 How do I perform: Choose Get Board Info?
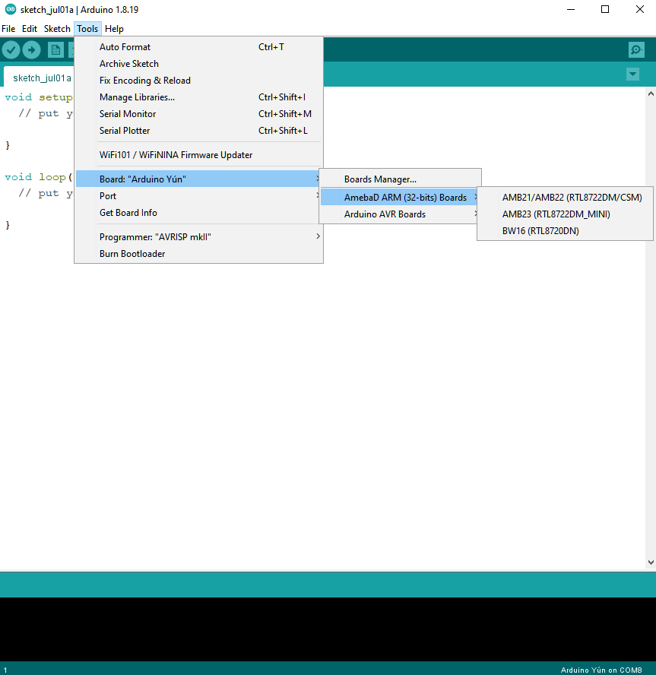click(198, 213)
